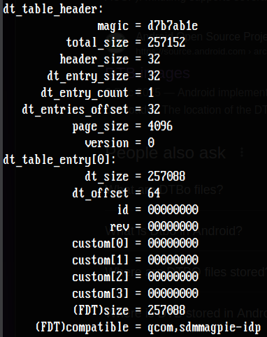Click the custom[0] label
The image size is (267, 337).
(x=101, y=244)
